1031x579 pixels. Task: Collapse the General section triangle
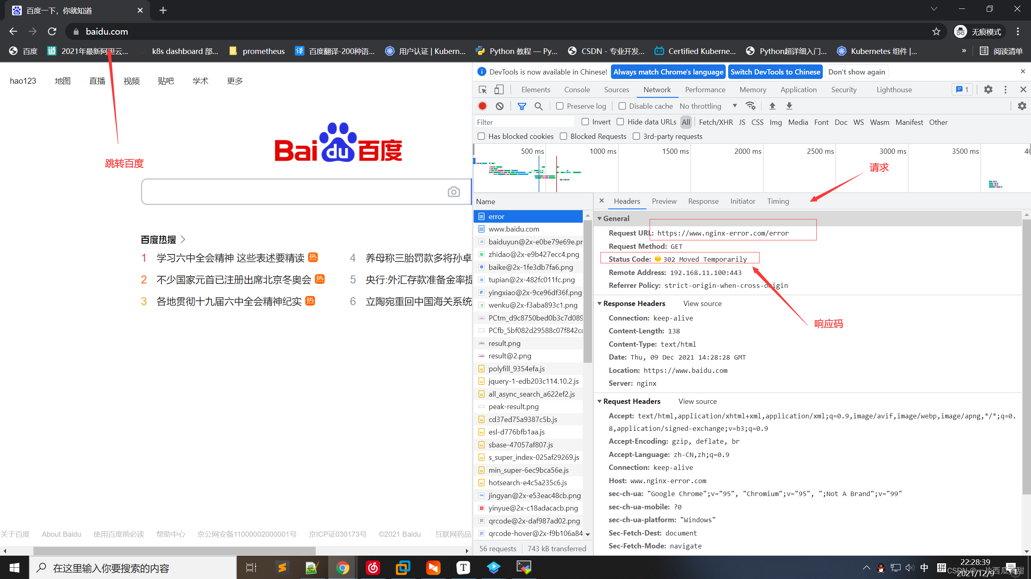pos(599,218)
